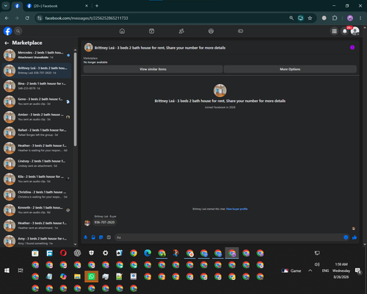Click the volume icon in system tray
The image size is (367, 294).
pyautogui.click(x=317, y=265)
